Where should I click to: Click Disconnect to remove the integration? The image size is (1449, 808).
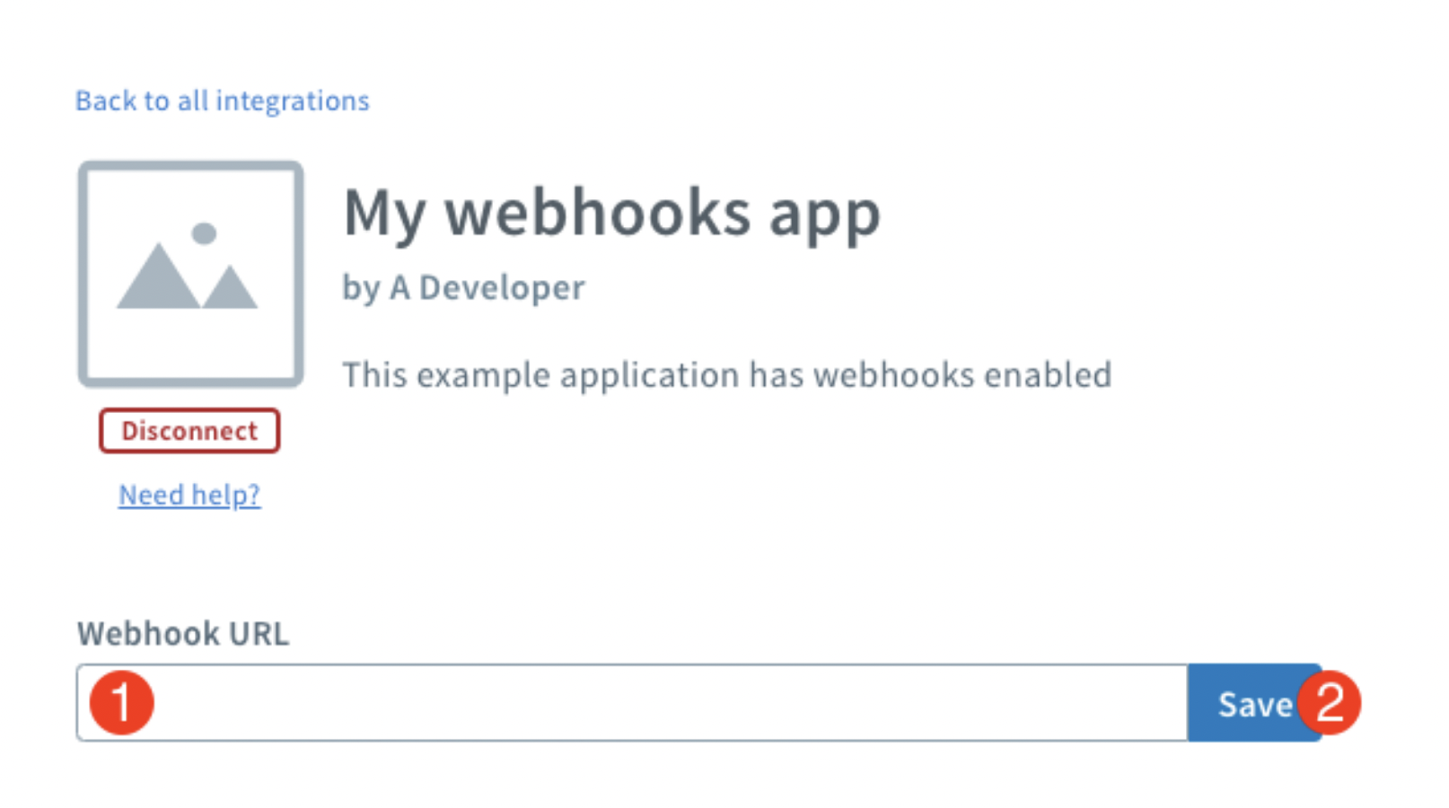189,431
